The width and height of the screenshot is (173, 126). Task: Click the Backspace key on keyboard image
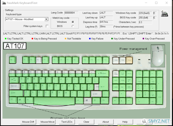pyautogui.click(x=102, y=73)
